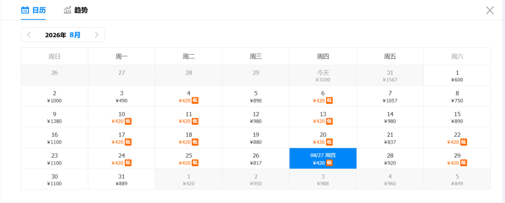Choose low-price August 22
This screenshot has width=505, height=203.
(x=457, y=138)
